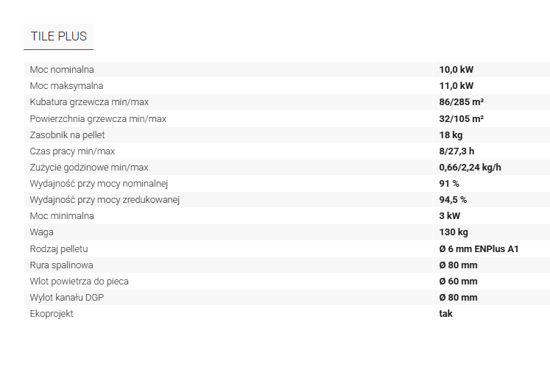Image resolution: width=550 pixels, height=369 pixels.
Task: Select Wydajność przy mocy nominalnej label
Action: 99,184
